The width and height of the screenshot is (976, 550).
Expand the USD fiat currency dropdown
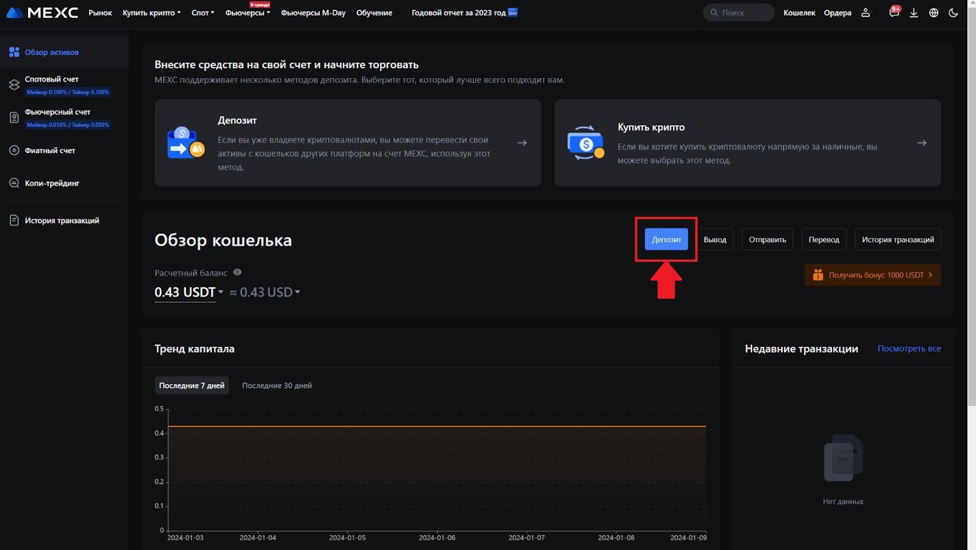coord(298,292)
